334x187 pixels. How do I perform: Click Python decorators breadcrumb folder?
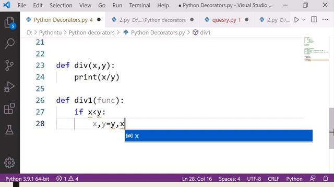pos(92,33)
